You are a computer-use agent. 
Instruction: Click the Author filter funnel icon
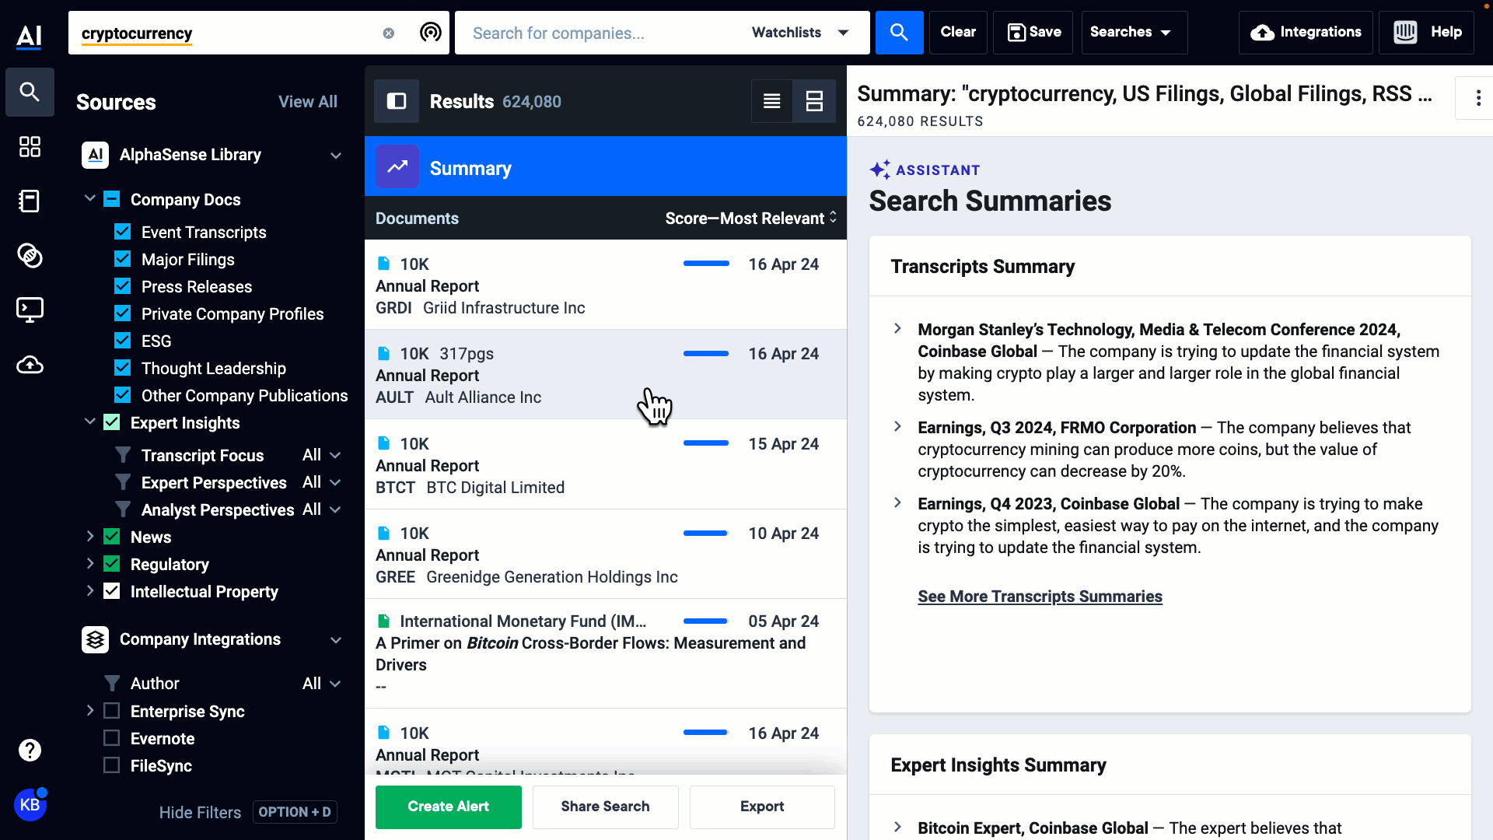click(x=112, y=684)
